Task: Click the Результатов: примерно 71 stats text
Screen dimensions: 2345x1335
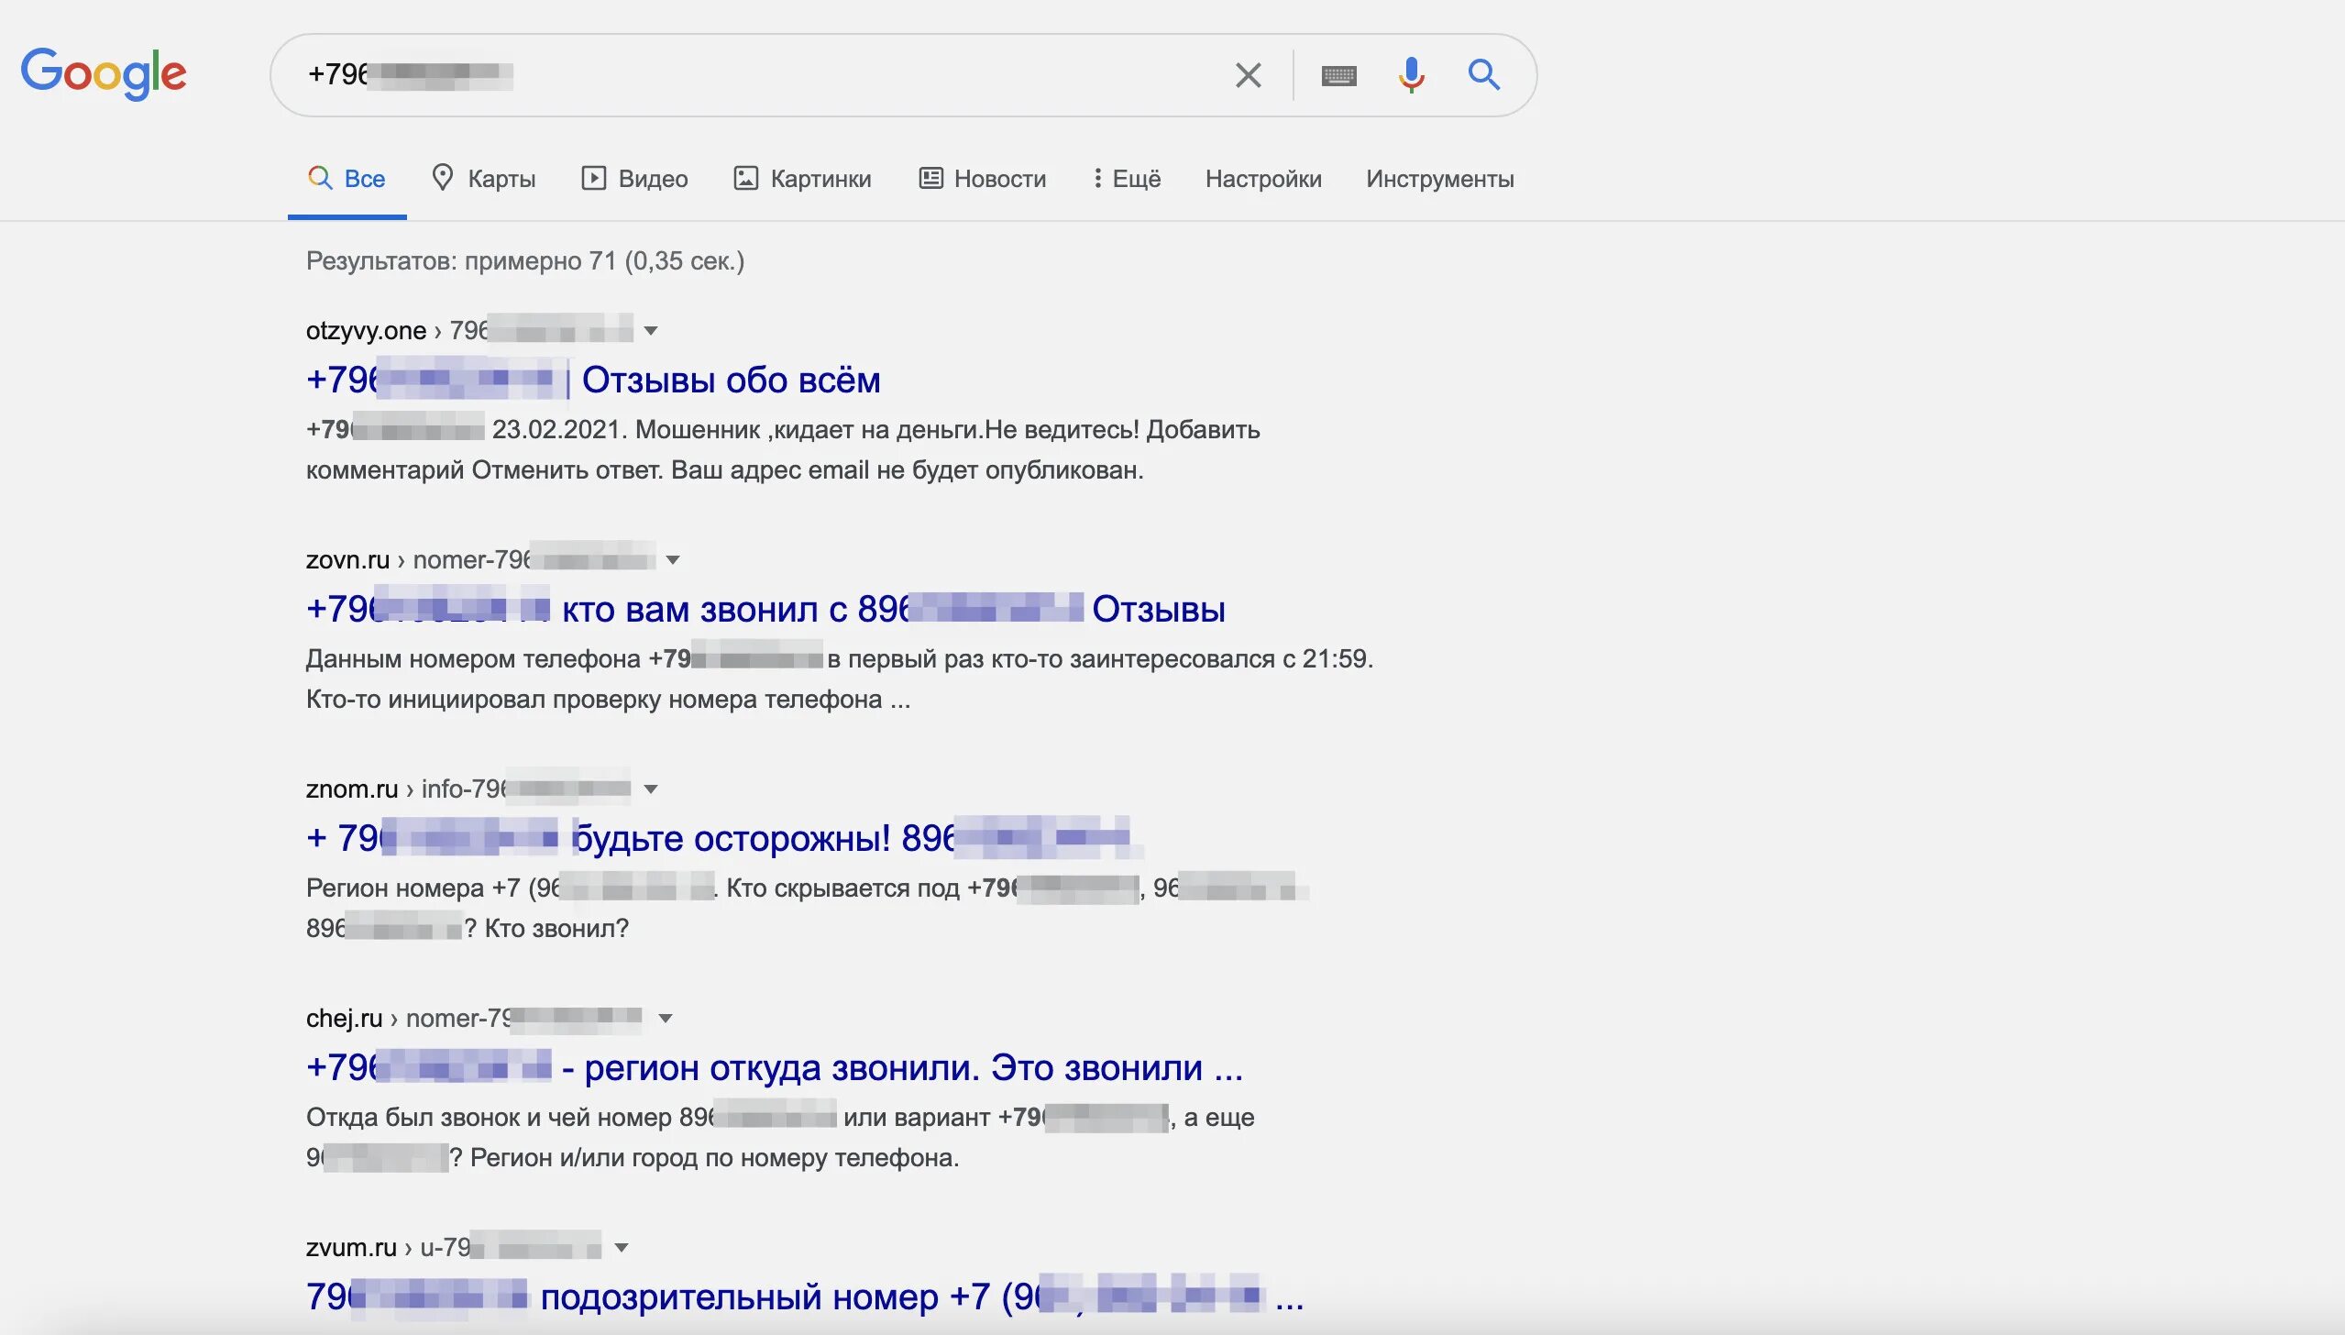Action: point(525,261)
